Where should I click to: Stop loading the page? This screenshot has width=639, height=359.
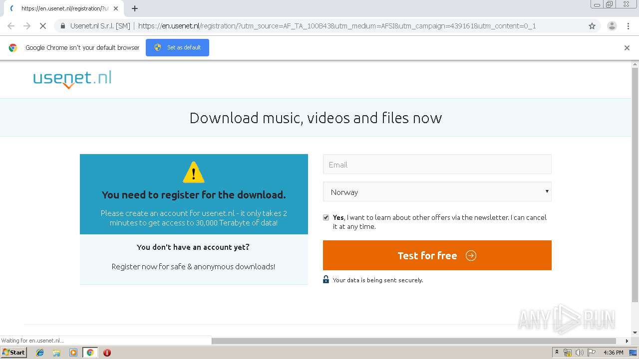coord(43,26)
